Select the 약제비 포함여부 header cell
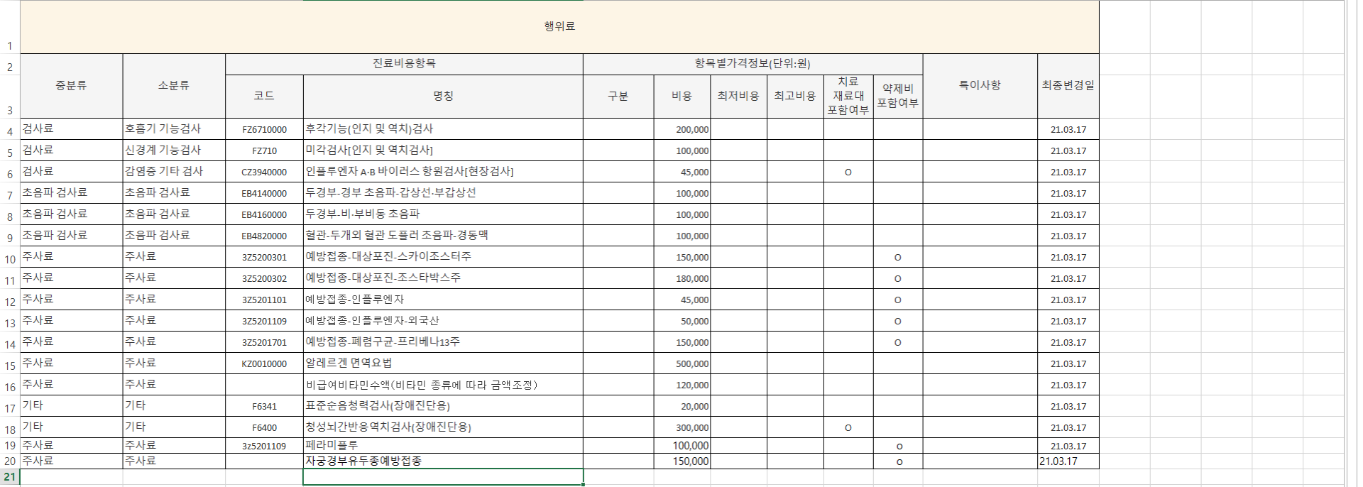The image size is (1363, 487). [898, 97]
